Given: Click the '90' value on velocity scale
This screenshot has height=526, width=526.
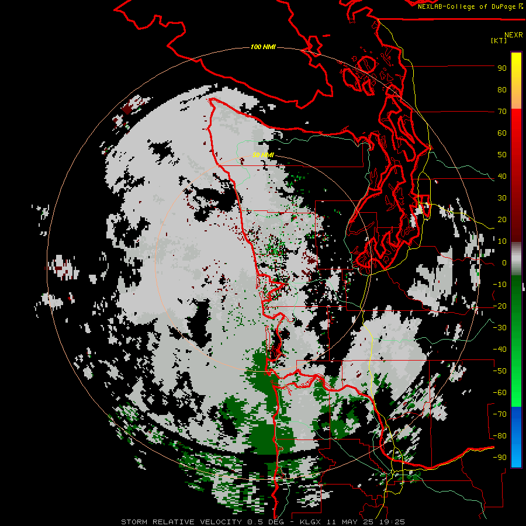Looking at the screenshot, I should pos(502,68).
